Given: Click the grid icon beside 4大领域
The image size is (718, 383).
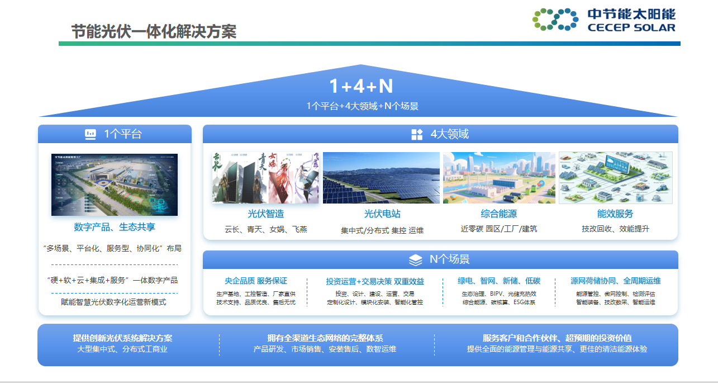Looking at the screenshot, I should [417, 134].
